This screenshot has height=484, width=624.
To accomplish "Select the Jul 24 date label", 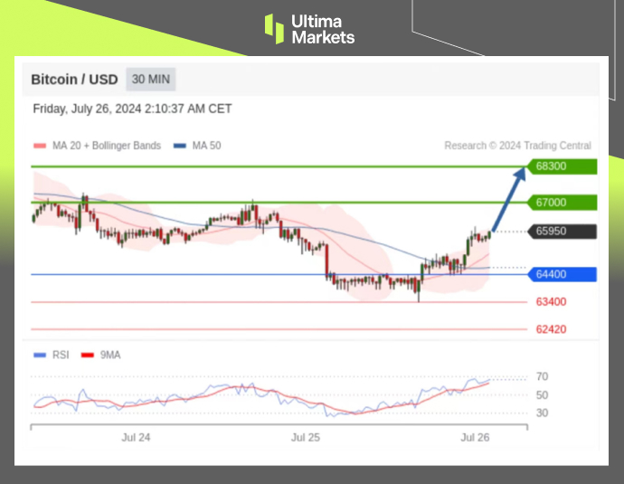I will [x=136, y=437].
